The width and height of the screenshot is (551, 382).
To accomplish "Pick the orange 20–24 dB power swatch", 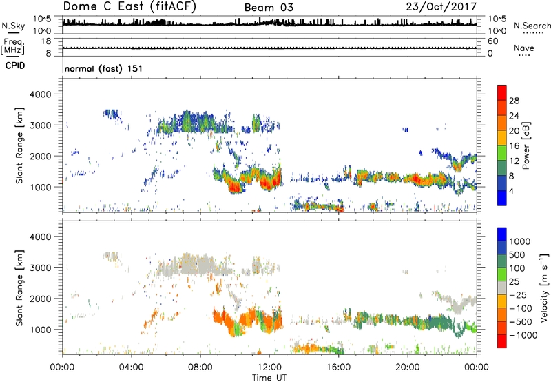I will click(x=502, y=123).
